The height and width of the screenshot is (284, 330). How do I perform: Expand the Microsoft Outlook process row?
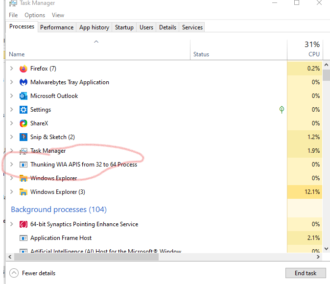coord(12,96)
